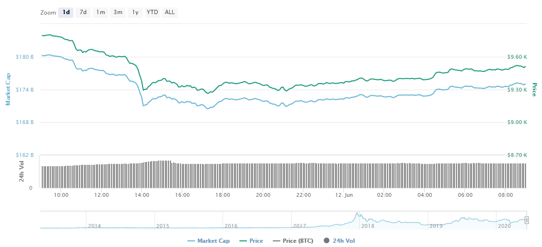Viewport: 542px width, 247px height.
Task: Click the Market Cap vertical axis title
Action: [8, 90]
